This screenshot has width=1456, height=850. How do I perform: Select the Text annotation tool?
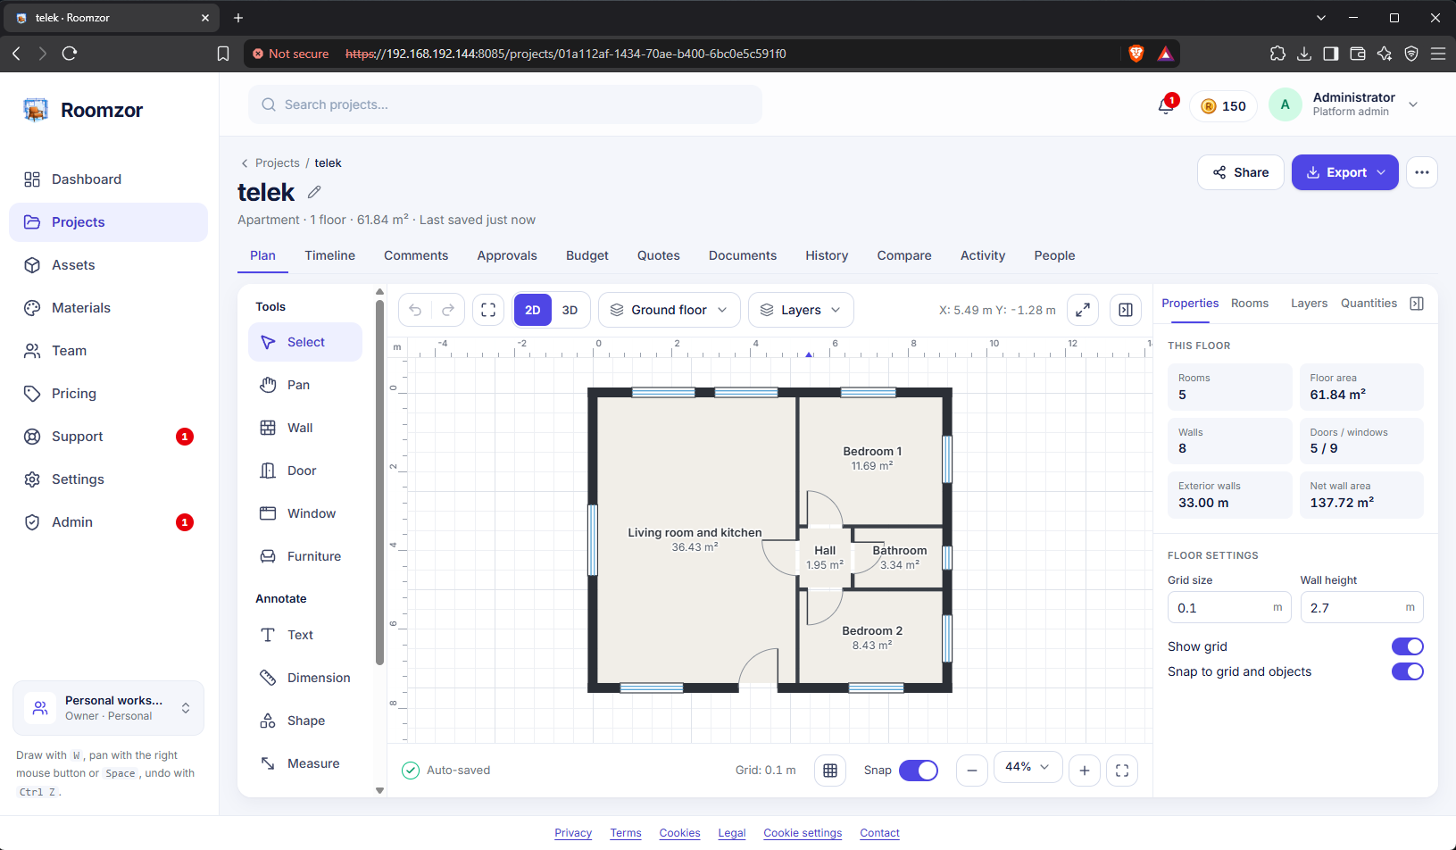point(305,635)
